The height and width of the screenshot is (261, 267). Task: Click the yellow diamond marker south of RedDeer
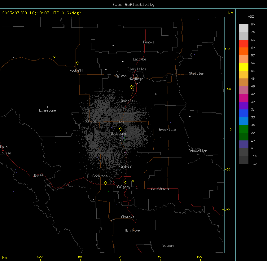coord(132,87)
